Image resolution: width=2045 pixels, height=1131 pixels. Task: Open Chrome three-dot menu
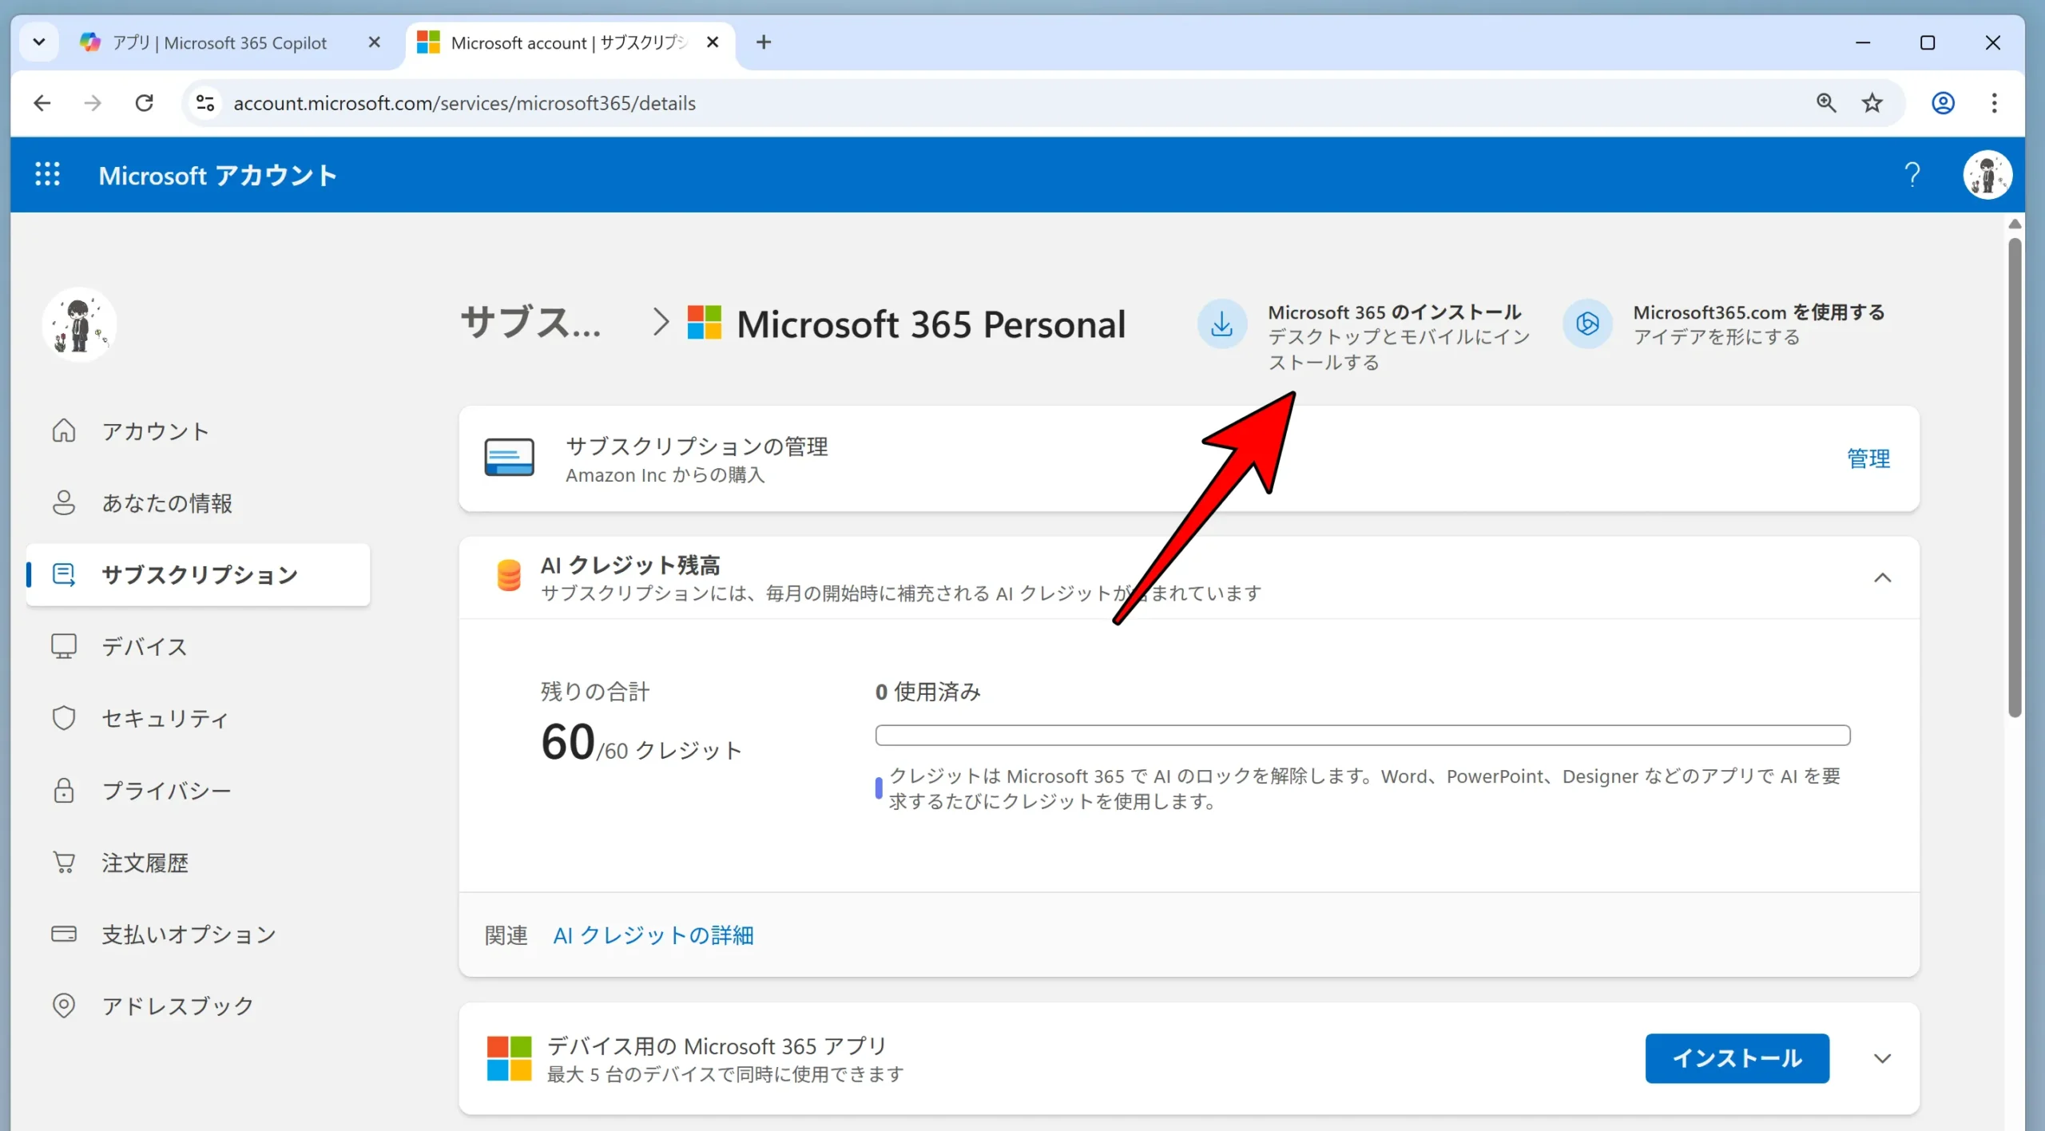click(x=1994, y=103)
